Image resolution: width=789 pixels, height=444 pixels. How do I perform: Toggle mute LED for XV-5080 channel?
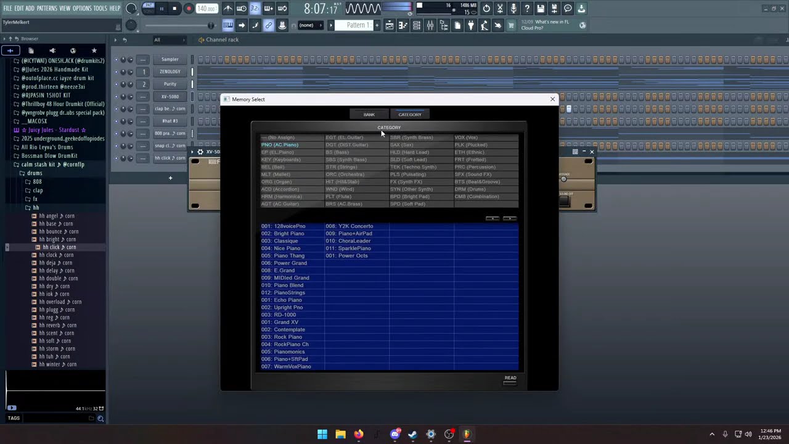coord(116,96)
